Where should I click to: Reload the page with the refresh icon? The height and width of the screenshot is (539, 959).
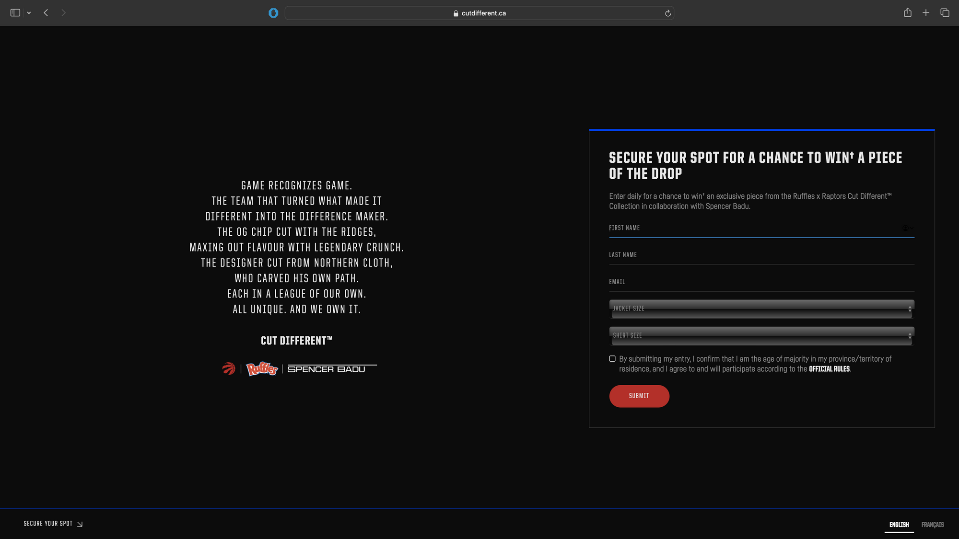tap(667, 13)
